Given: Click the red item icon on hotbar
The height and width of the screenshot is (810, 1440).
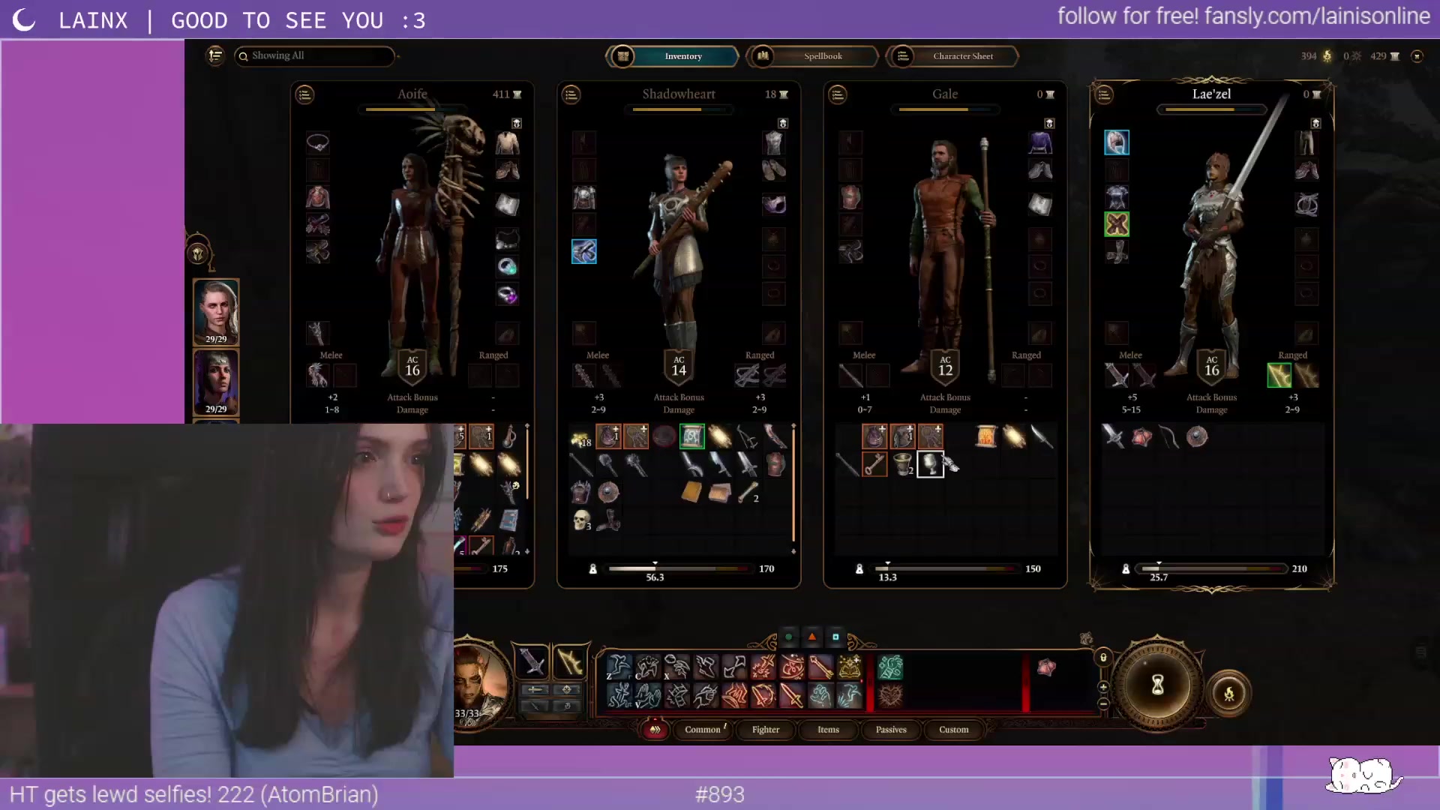Looking at the screenshot, I should (1046, 667).
